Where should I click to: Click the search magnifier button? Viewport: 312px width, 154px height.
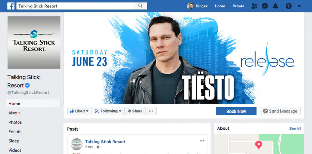pos(140,6)
